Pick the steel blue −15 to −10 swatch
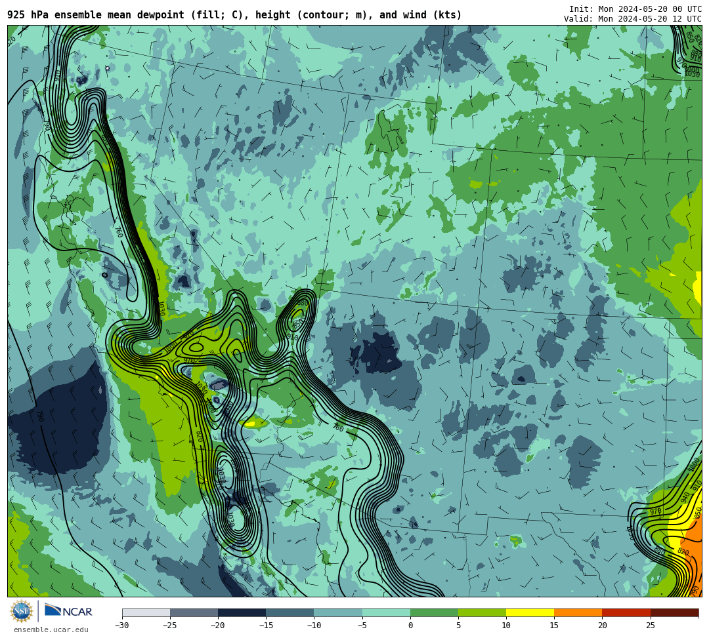 [x=290, y=612]
